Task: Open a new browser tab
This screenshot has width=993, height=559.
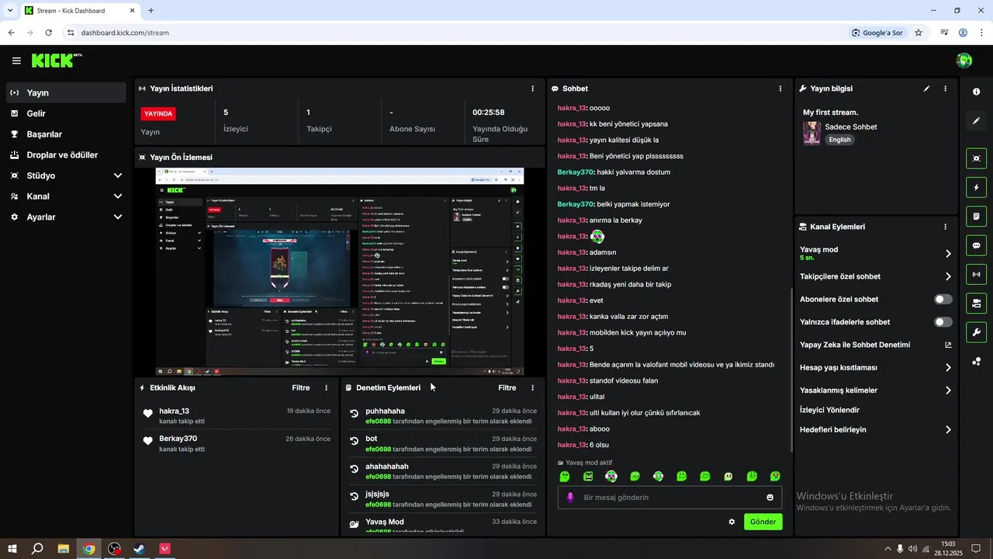Action: click(151, 11)
